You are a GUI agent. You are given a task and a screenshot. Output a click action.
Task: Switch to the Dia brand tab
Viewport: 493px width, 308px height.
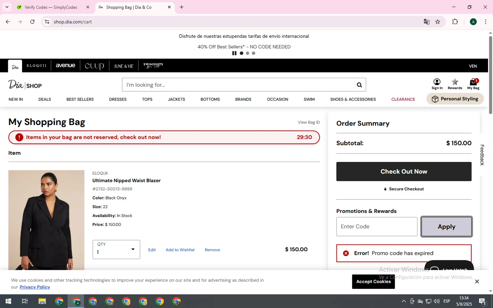click(x=15, y=66)
